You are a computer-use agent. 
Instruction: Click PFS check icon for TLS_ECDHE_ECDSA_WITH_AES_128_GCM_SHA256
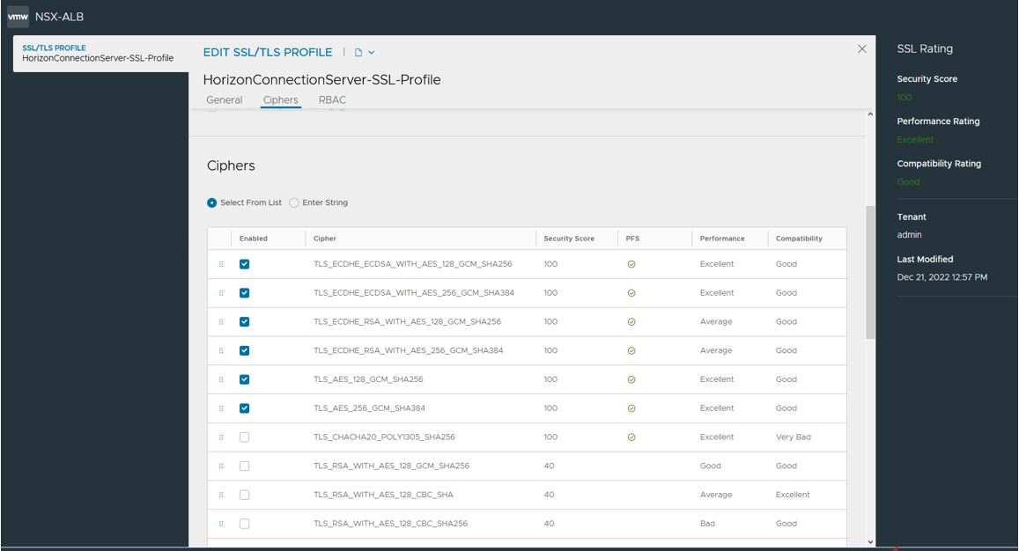(x=631, y=264)
